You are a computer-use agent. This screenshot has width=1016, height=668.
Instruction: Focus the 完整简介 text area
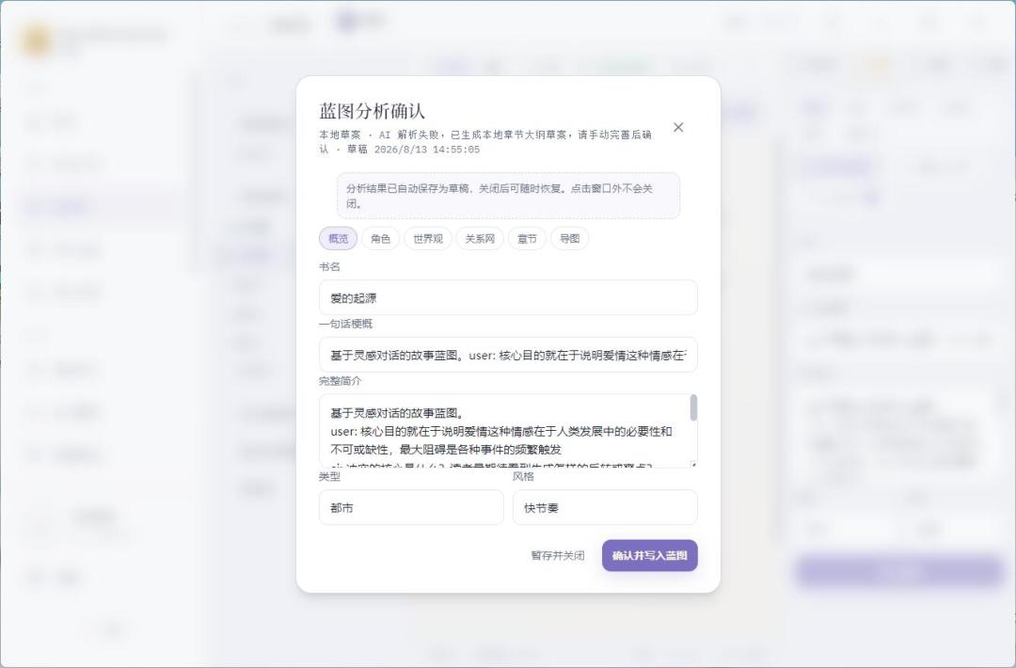point(508,431)
